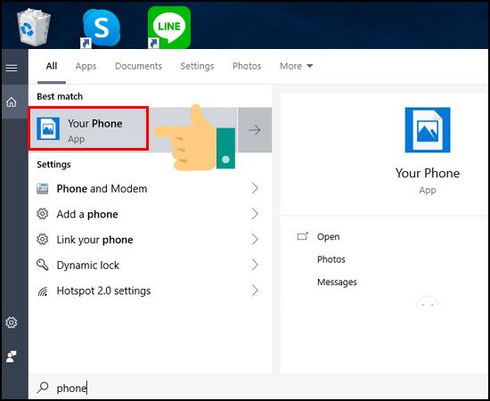The width and height of the screenshot is (490, 401).
Task: Click the large Your Phone icon in preview pane
Action: click(x=427, y=130)
